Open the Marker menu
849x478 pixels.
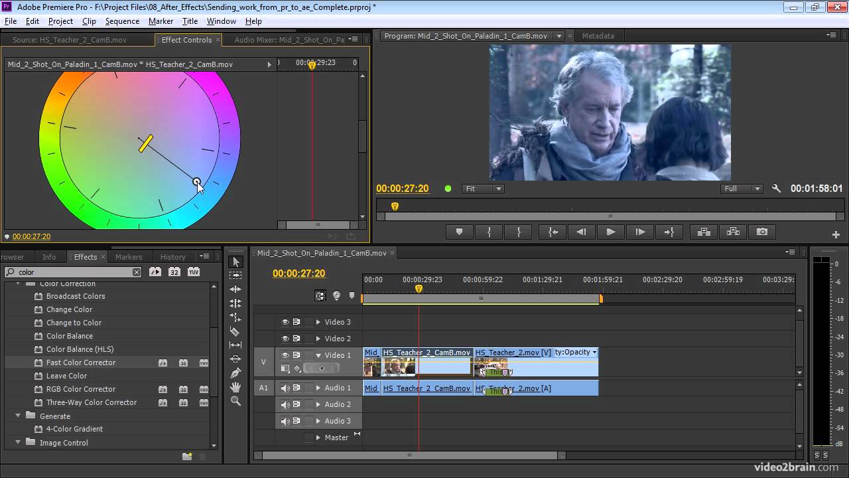pos(161,21)
